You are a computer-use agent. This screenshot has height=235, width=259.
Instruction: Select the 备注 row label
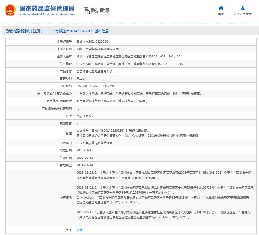[68, 133]
